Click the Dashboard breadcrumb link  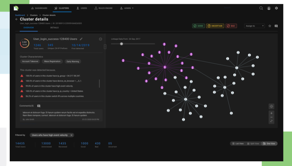(x=20, y=15)
